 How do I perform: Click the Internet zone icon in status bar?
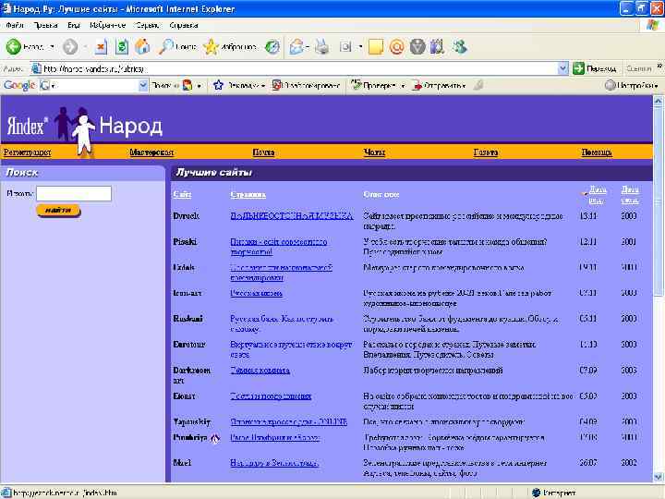(536, 493)
